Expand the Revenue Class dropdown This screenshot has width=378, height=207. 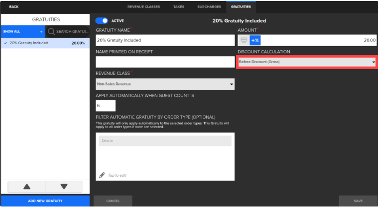click(165, 84)
